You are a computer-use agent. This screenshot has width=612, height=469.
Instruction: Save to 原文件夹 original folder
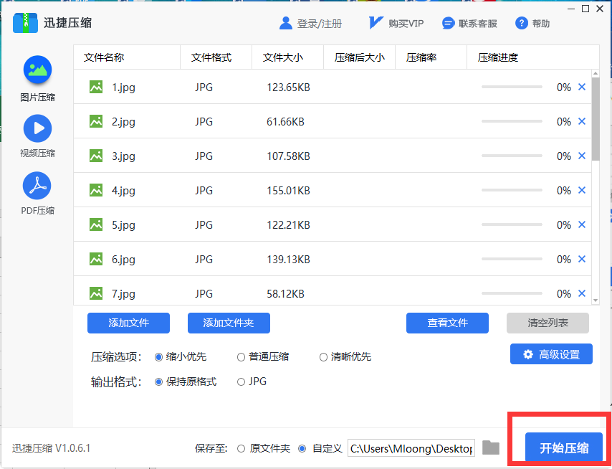[241, 449]
